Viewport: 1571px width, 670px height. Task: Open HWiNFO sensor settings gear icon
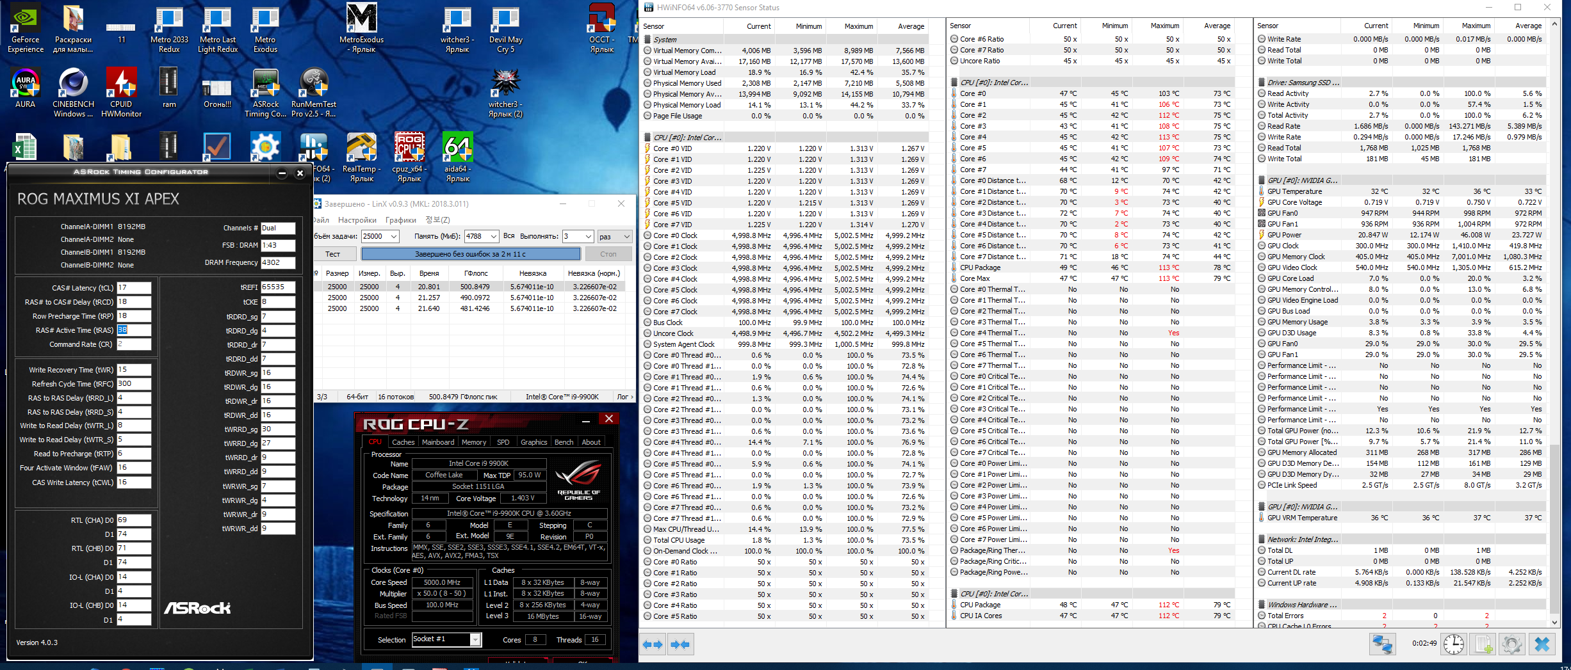click(1512, 644)
